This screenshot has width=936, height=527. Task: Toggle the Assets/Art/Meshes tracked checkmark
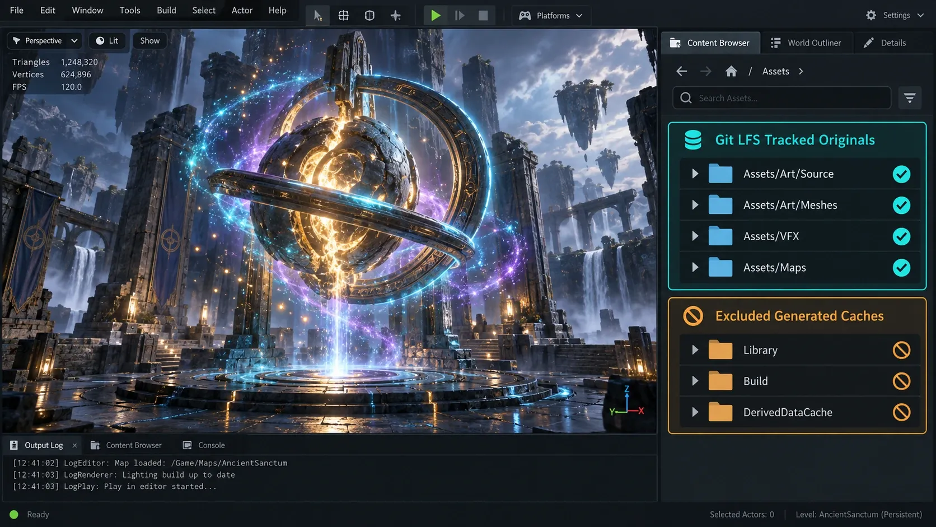pos(901,206)
